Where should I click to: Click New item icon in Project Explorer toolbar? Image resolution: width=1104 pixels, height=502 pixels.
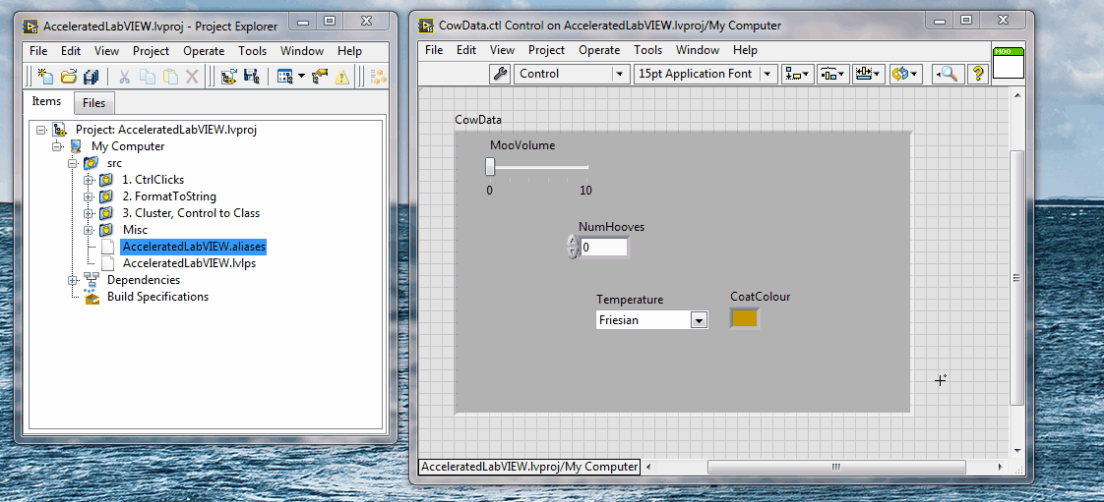point(46,76)
